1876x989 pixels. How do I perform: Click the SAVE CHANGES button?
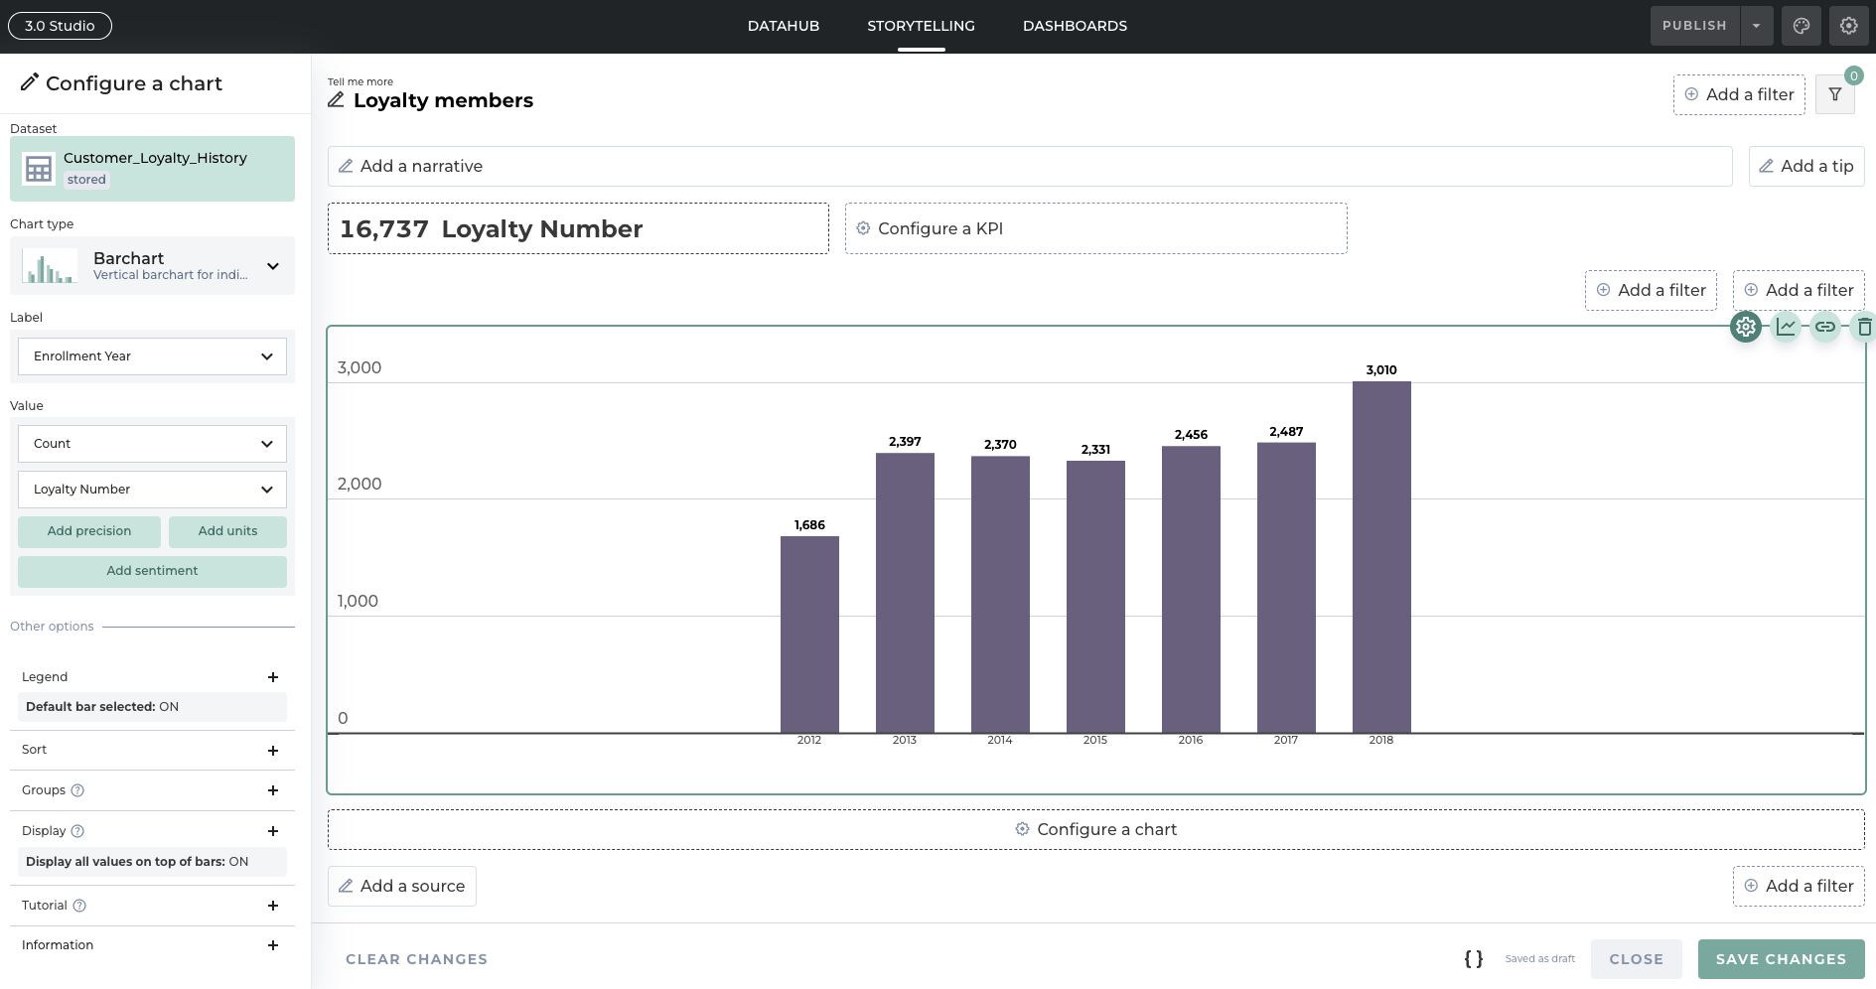click(x=1781, y=958)
